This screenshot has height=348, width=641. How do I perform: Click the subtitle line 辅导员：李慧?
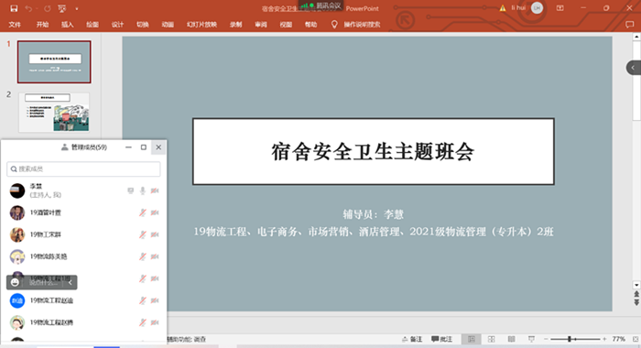373,214
